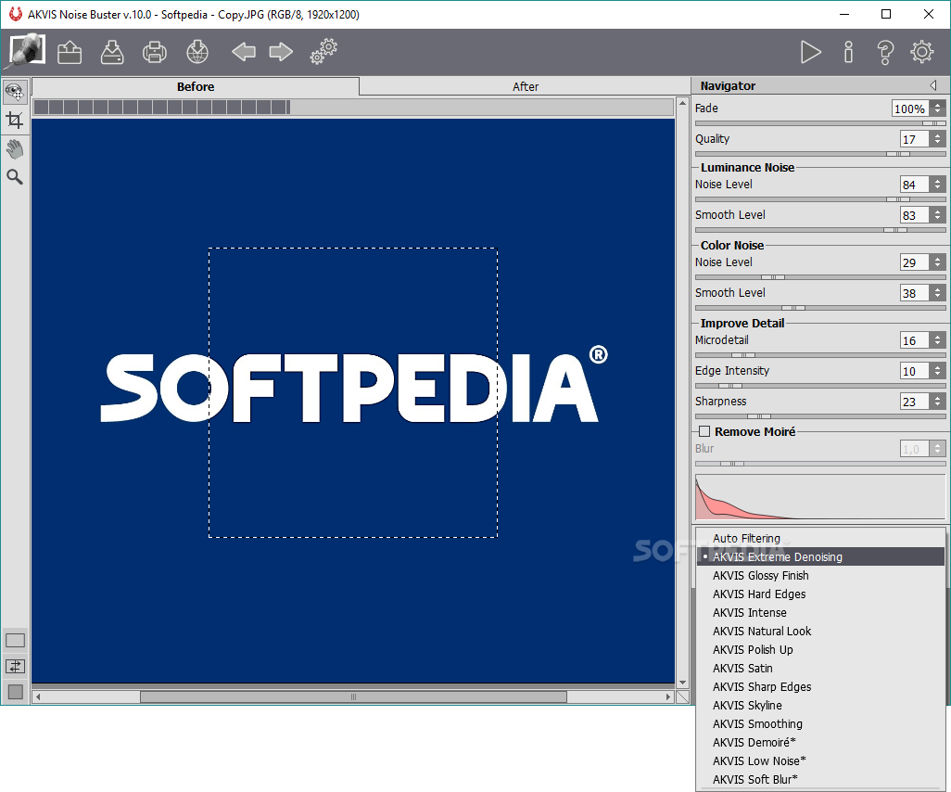Choose AKVIS Intense preset
951x792 pixels.
point(820,612)
